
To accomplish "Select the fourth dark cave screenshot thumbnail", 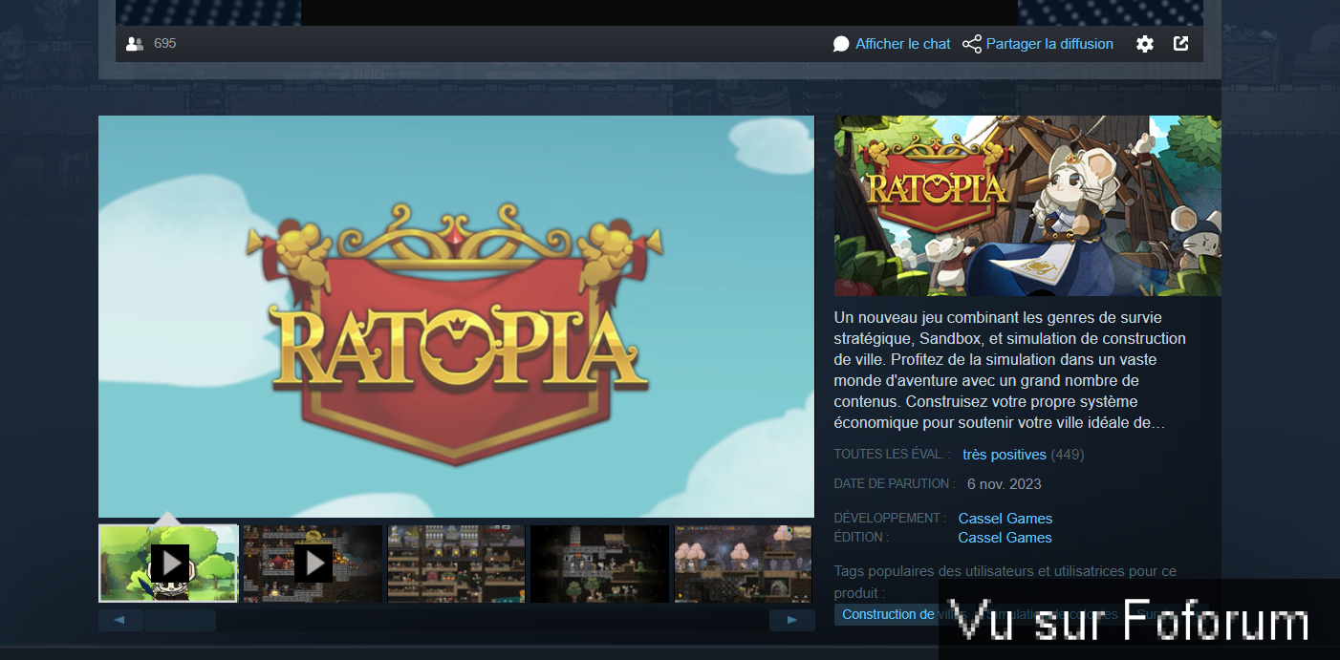I will click(600, 564).
